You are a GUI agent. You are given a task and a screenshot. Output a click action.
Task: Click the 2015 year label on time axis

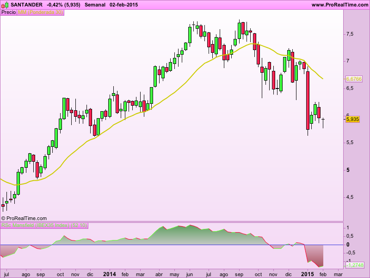click(308, 274)
